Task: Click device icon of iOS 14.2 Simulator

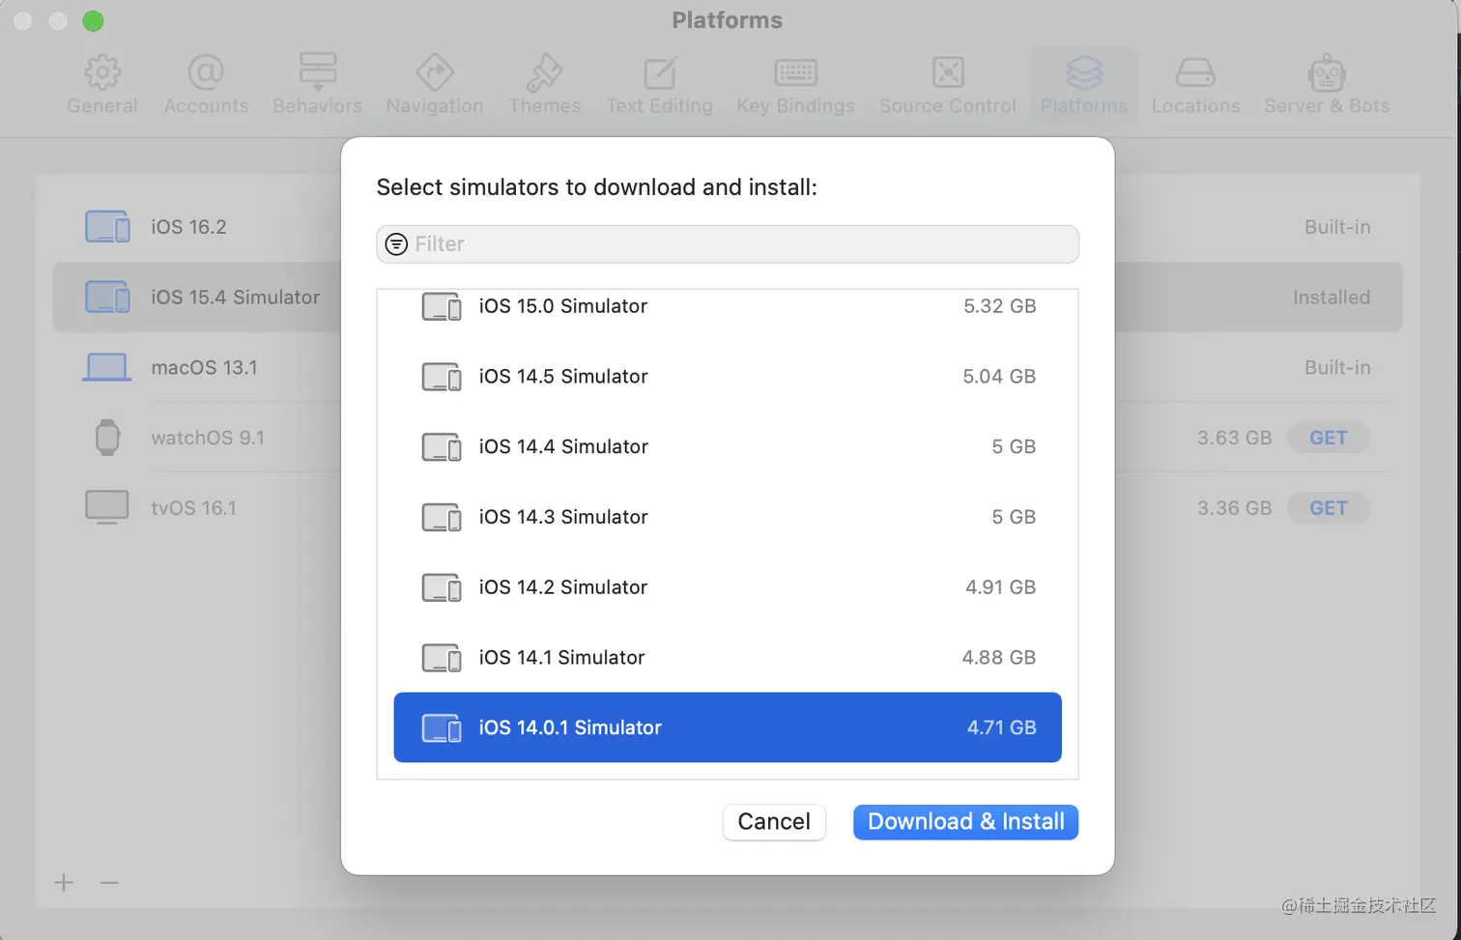Action: (442, 587)
